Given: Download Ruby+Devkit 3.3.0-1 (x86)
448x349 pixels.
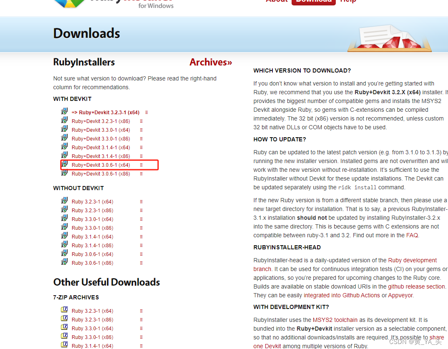Looking at the screenshot, I should pyautogui.click(x=101, y=139).
